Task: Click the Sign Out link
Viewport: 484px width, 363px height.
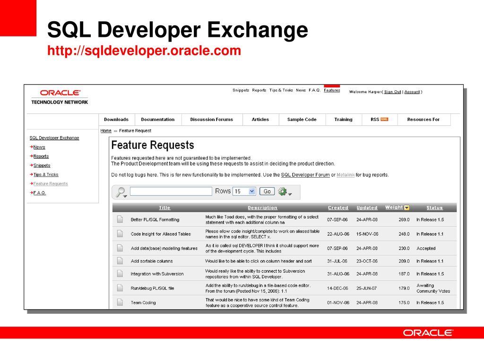Action: pyautogui.click(x=393, y=92)
